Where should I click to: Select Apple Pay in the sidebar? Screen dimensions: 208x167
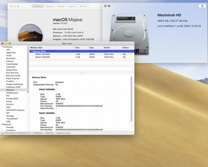[11, 53]
